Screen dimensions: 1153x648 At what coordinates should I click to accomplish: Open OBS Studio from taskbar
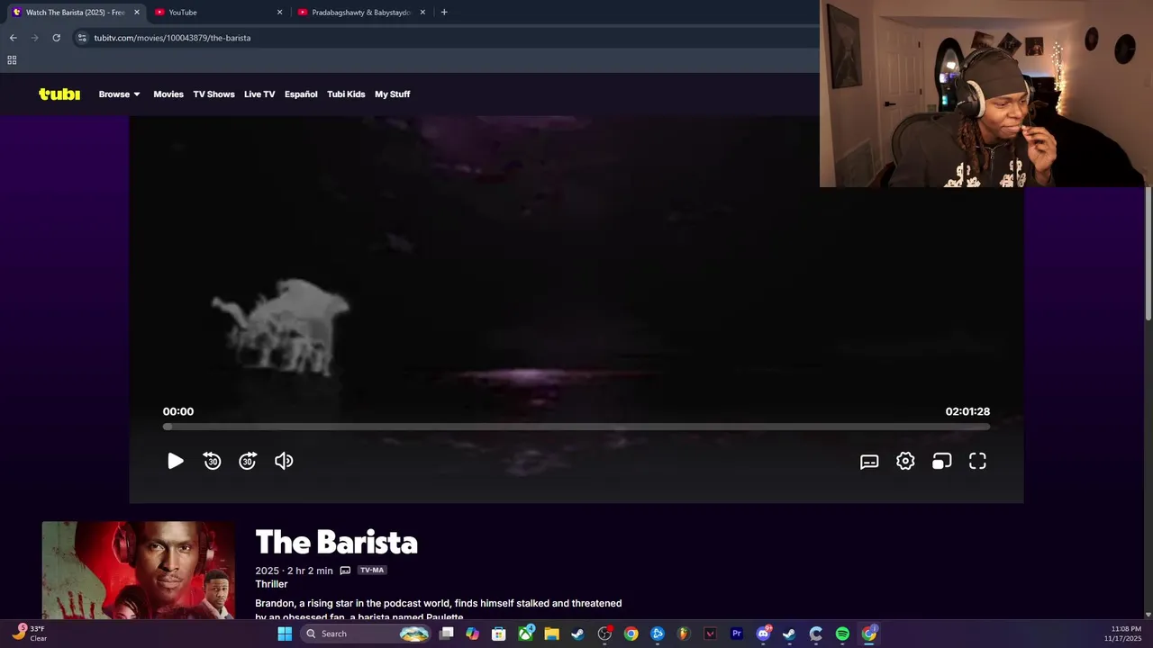[x=604, y=634]
